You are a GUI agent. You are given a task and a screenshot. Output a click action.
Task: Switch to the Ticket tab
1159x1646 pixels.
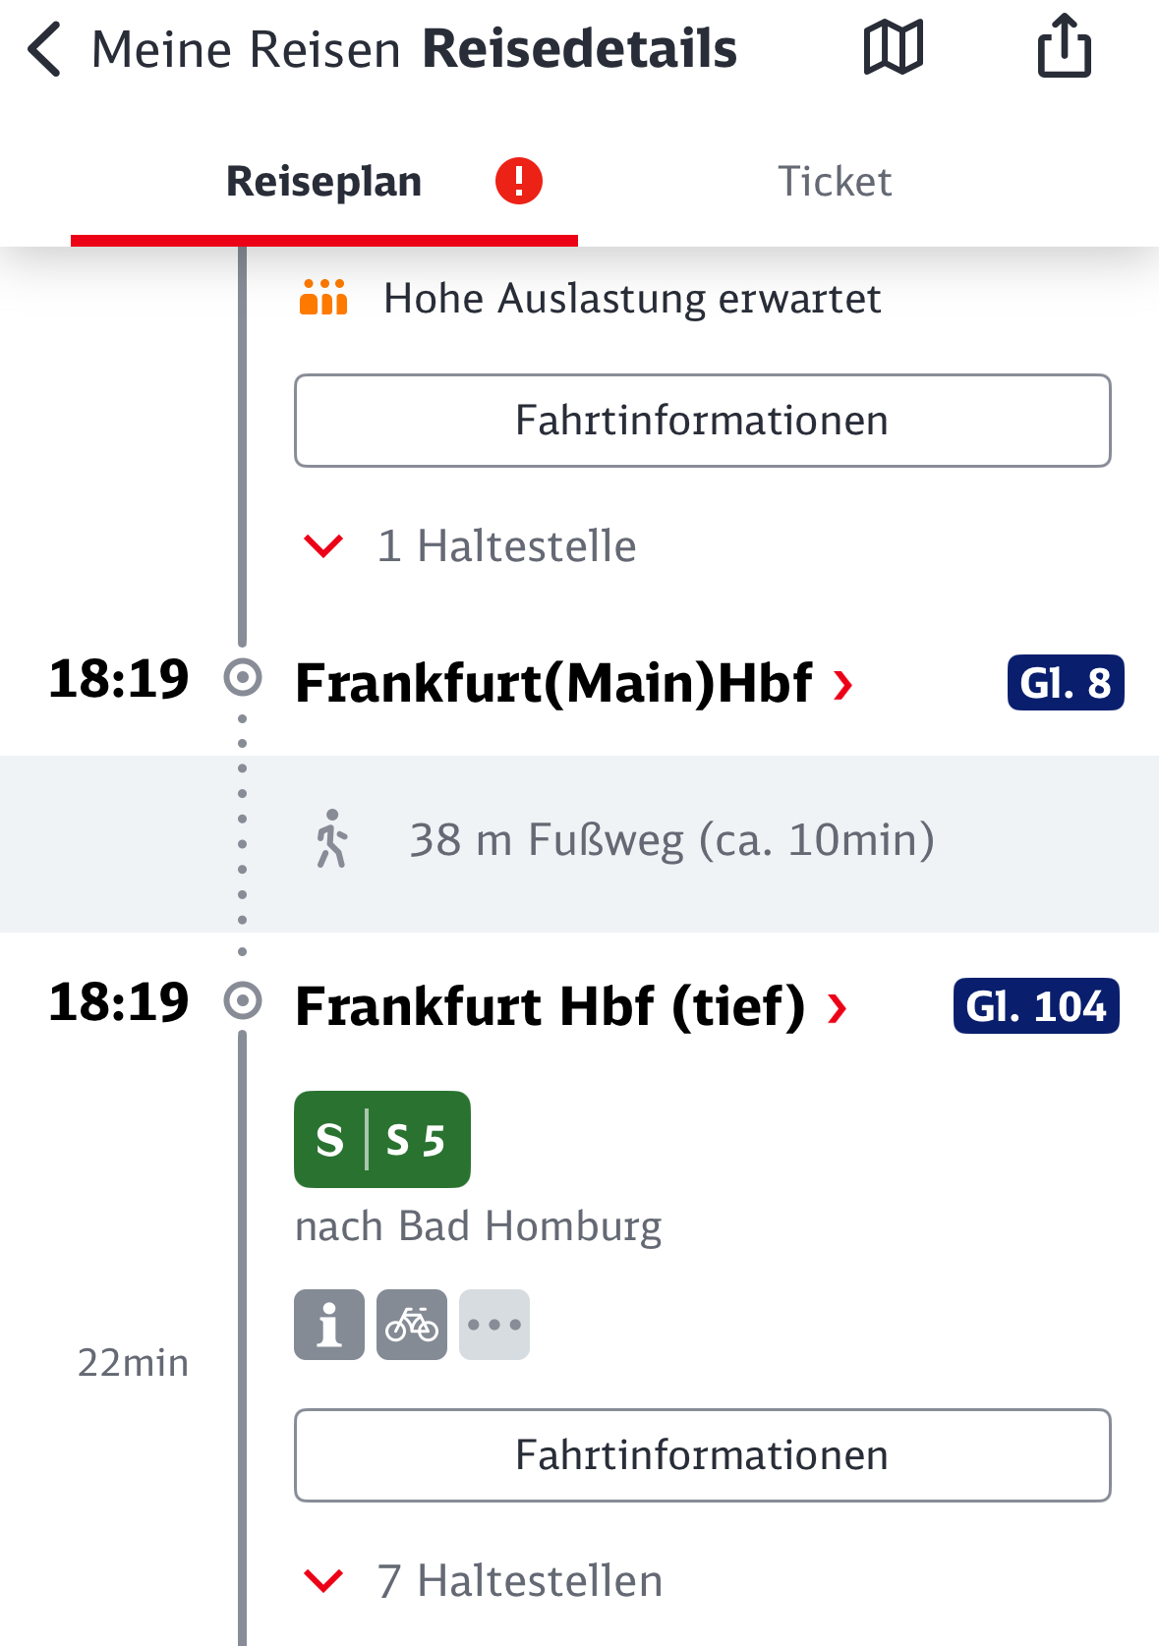tap(835, 182)
